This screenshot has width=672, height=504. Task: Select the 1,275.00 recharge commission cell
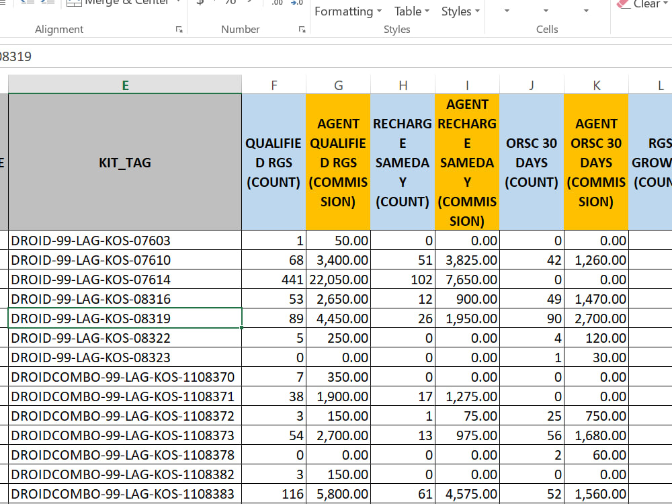pyautogui.click(x=467, y=396)
